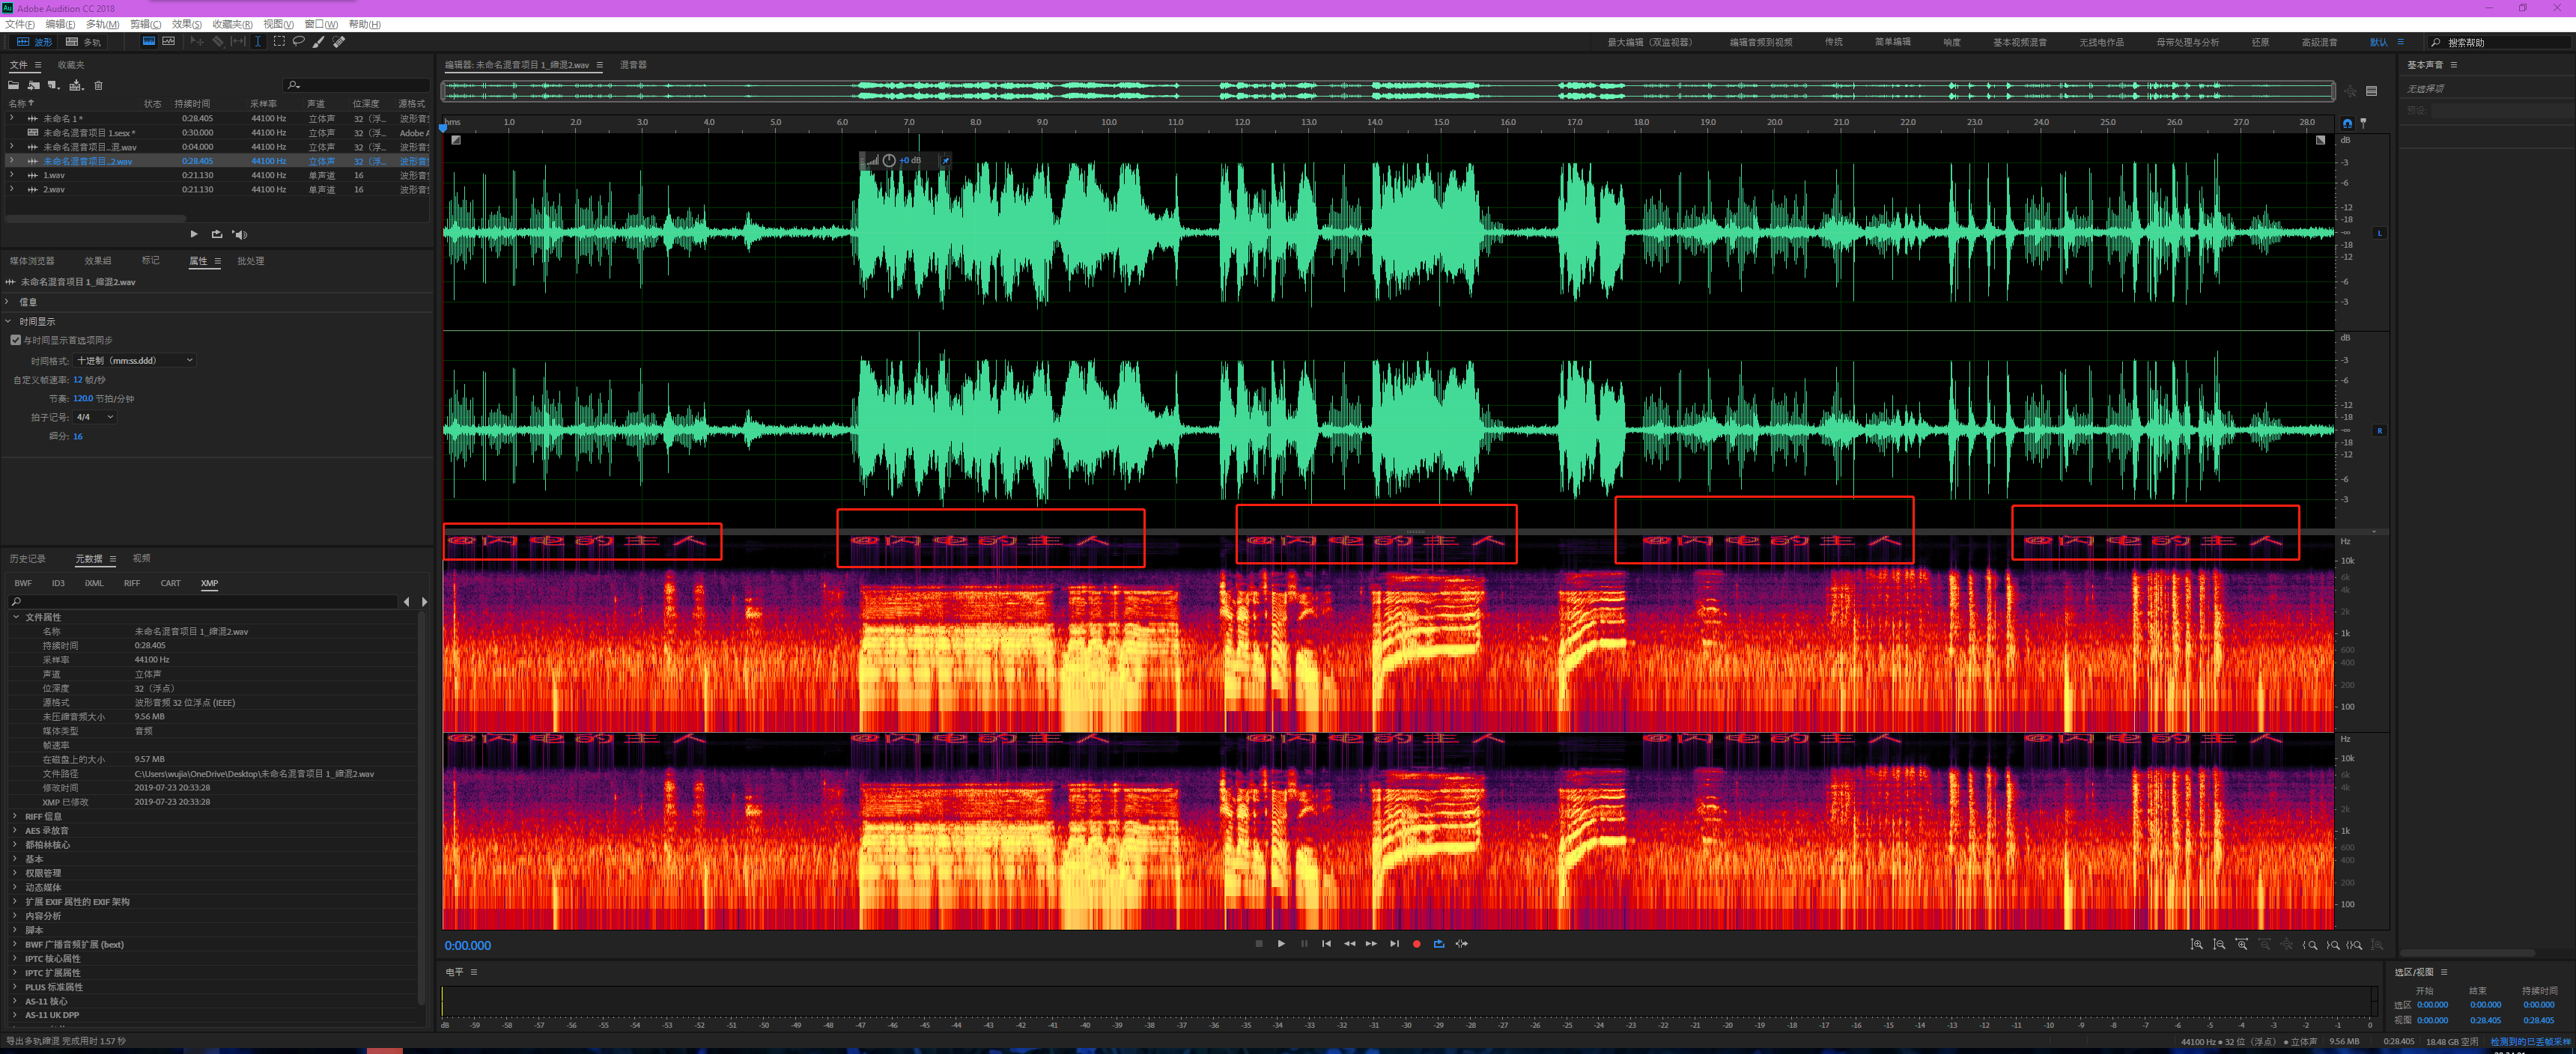Click zoom out amplitude icon
This screenshot has height=1054, width=2576.
(x=2219, y=945)
